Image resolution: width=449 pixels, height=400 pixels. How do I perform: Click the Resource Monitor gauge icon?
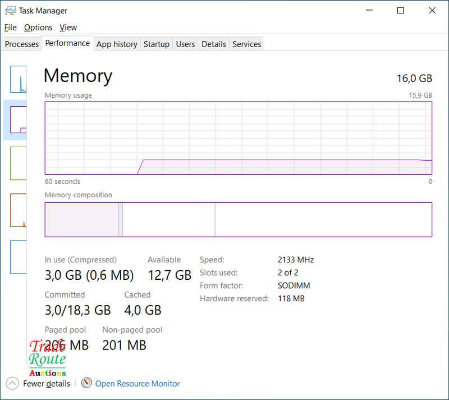coord(86,383)
